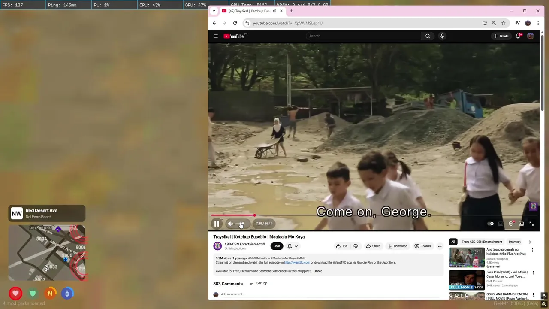Download the video

[x=398, y=246]
